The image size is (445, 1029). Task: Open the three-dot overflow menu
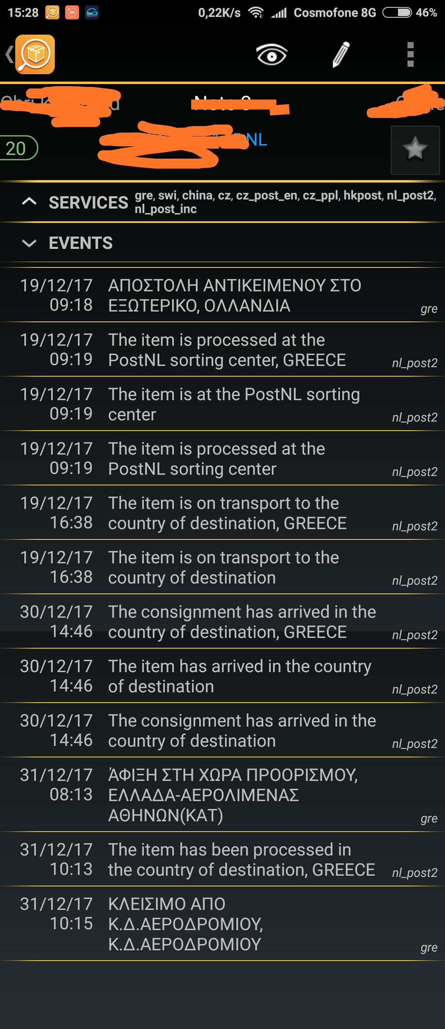point(410,54)
